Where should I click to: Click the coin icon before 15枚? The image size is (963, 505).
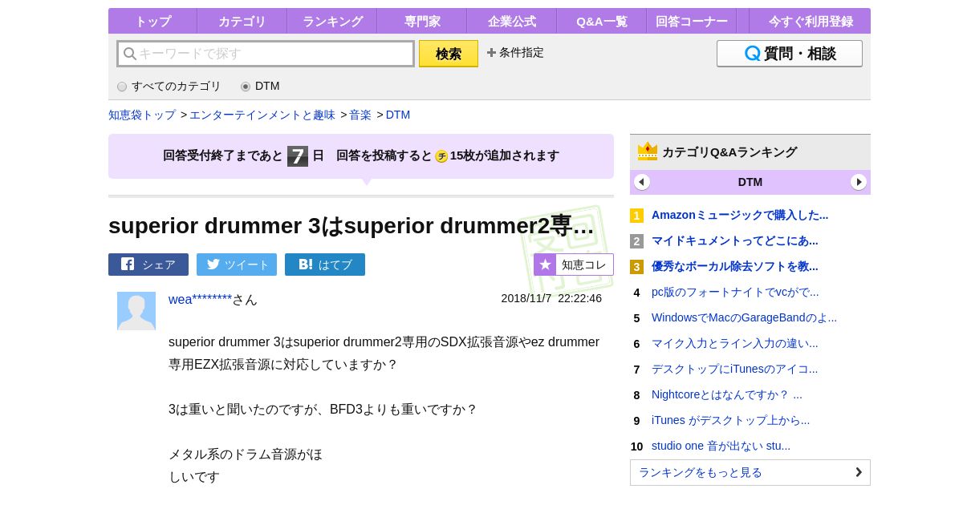[x=441, y=156]
